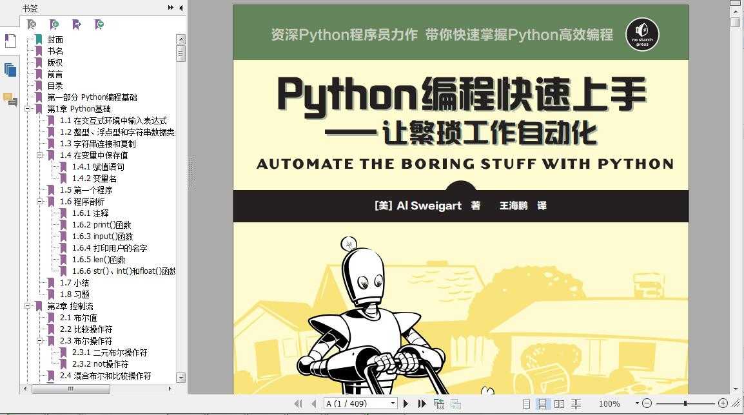Expand all bookmarks with double-arrow icon
This screenshot has width=744, height=415.
[x=171, y=8]
